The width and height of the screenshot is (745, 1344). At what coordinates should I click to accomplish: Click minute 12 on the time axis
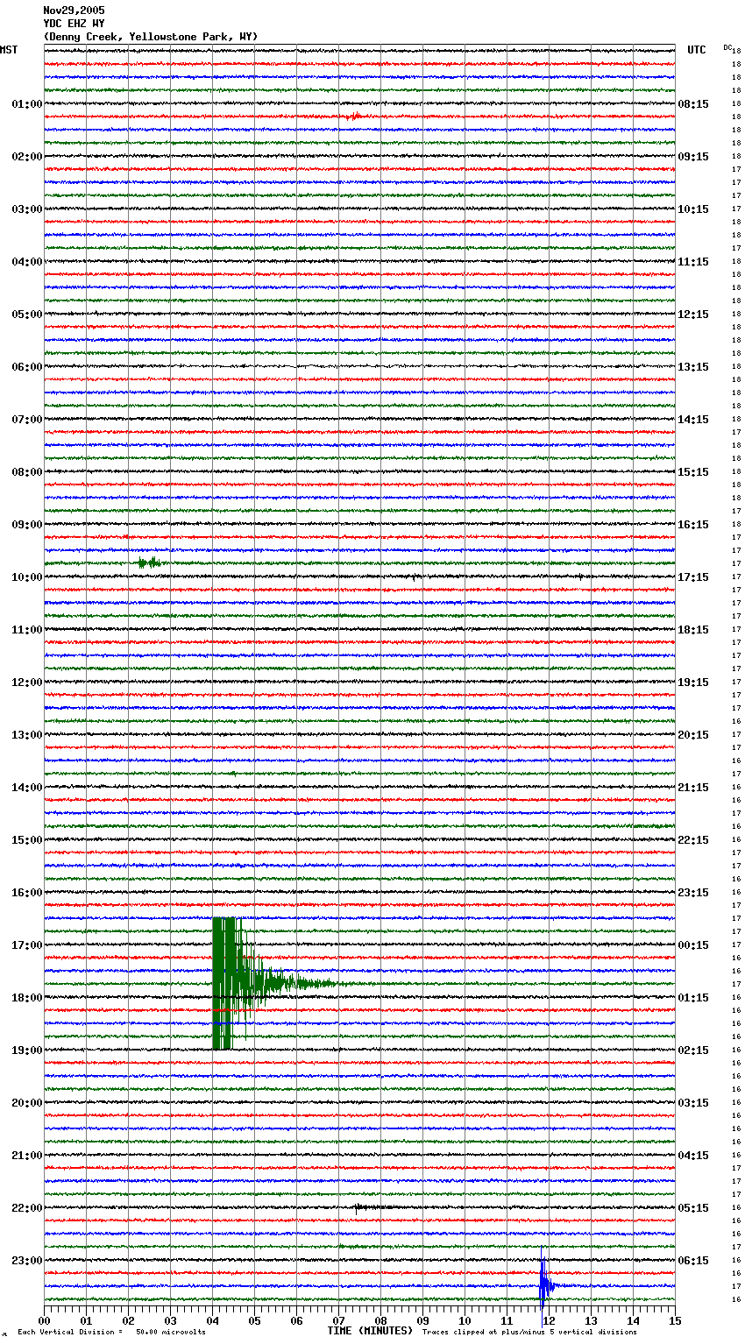(x=550, y=1320)
